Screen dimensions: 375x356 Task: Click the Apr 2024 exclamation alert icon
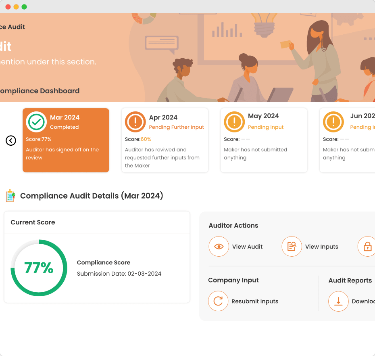tap(135, 122)
